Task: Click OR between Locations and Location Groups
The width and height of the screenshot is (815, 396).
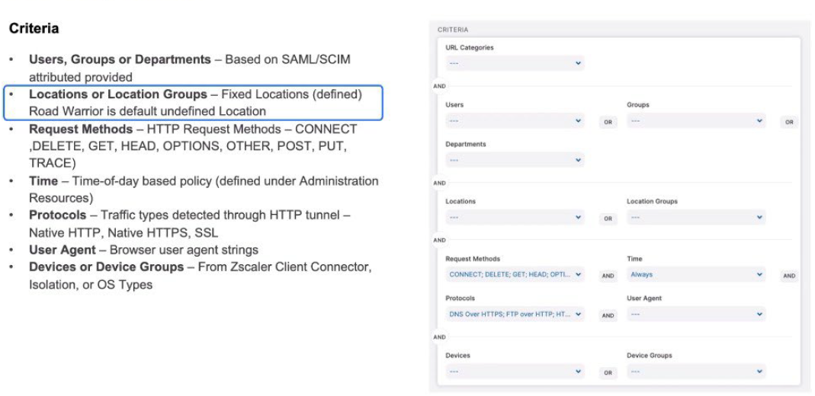Action: (608, 219)
